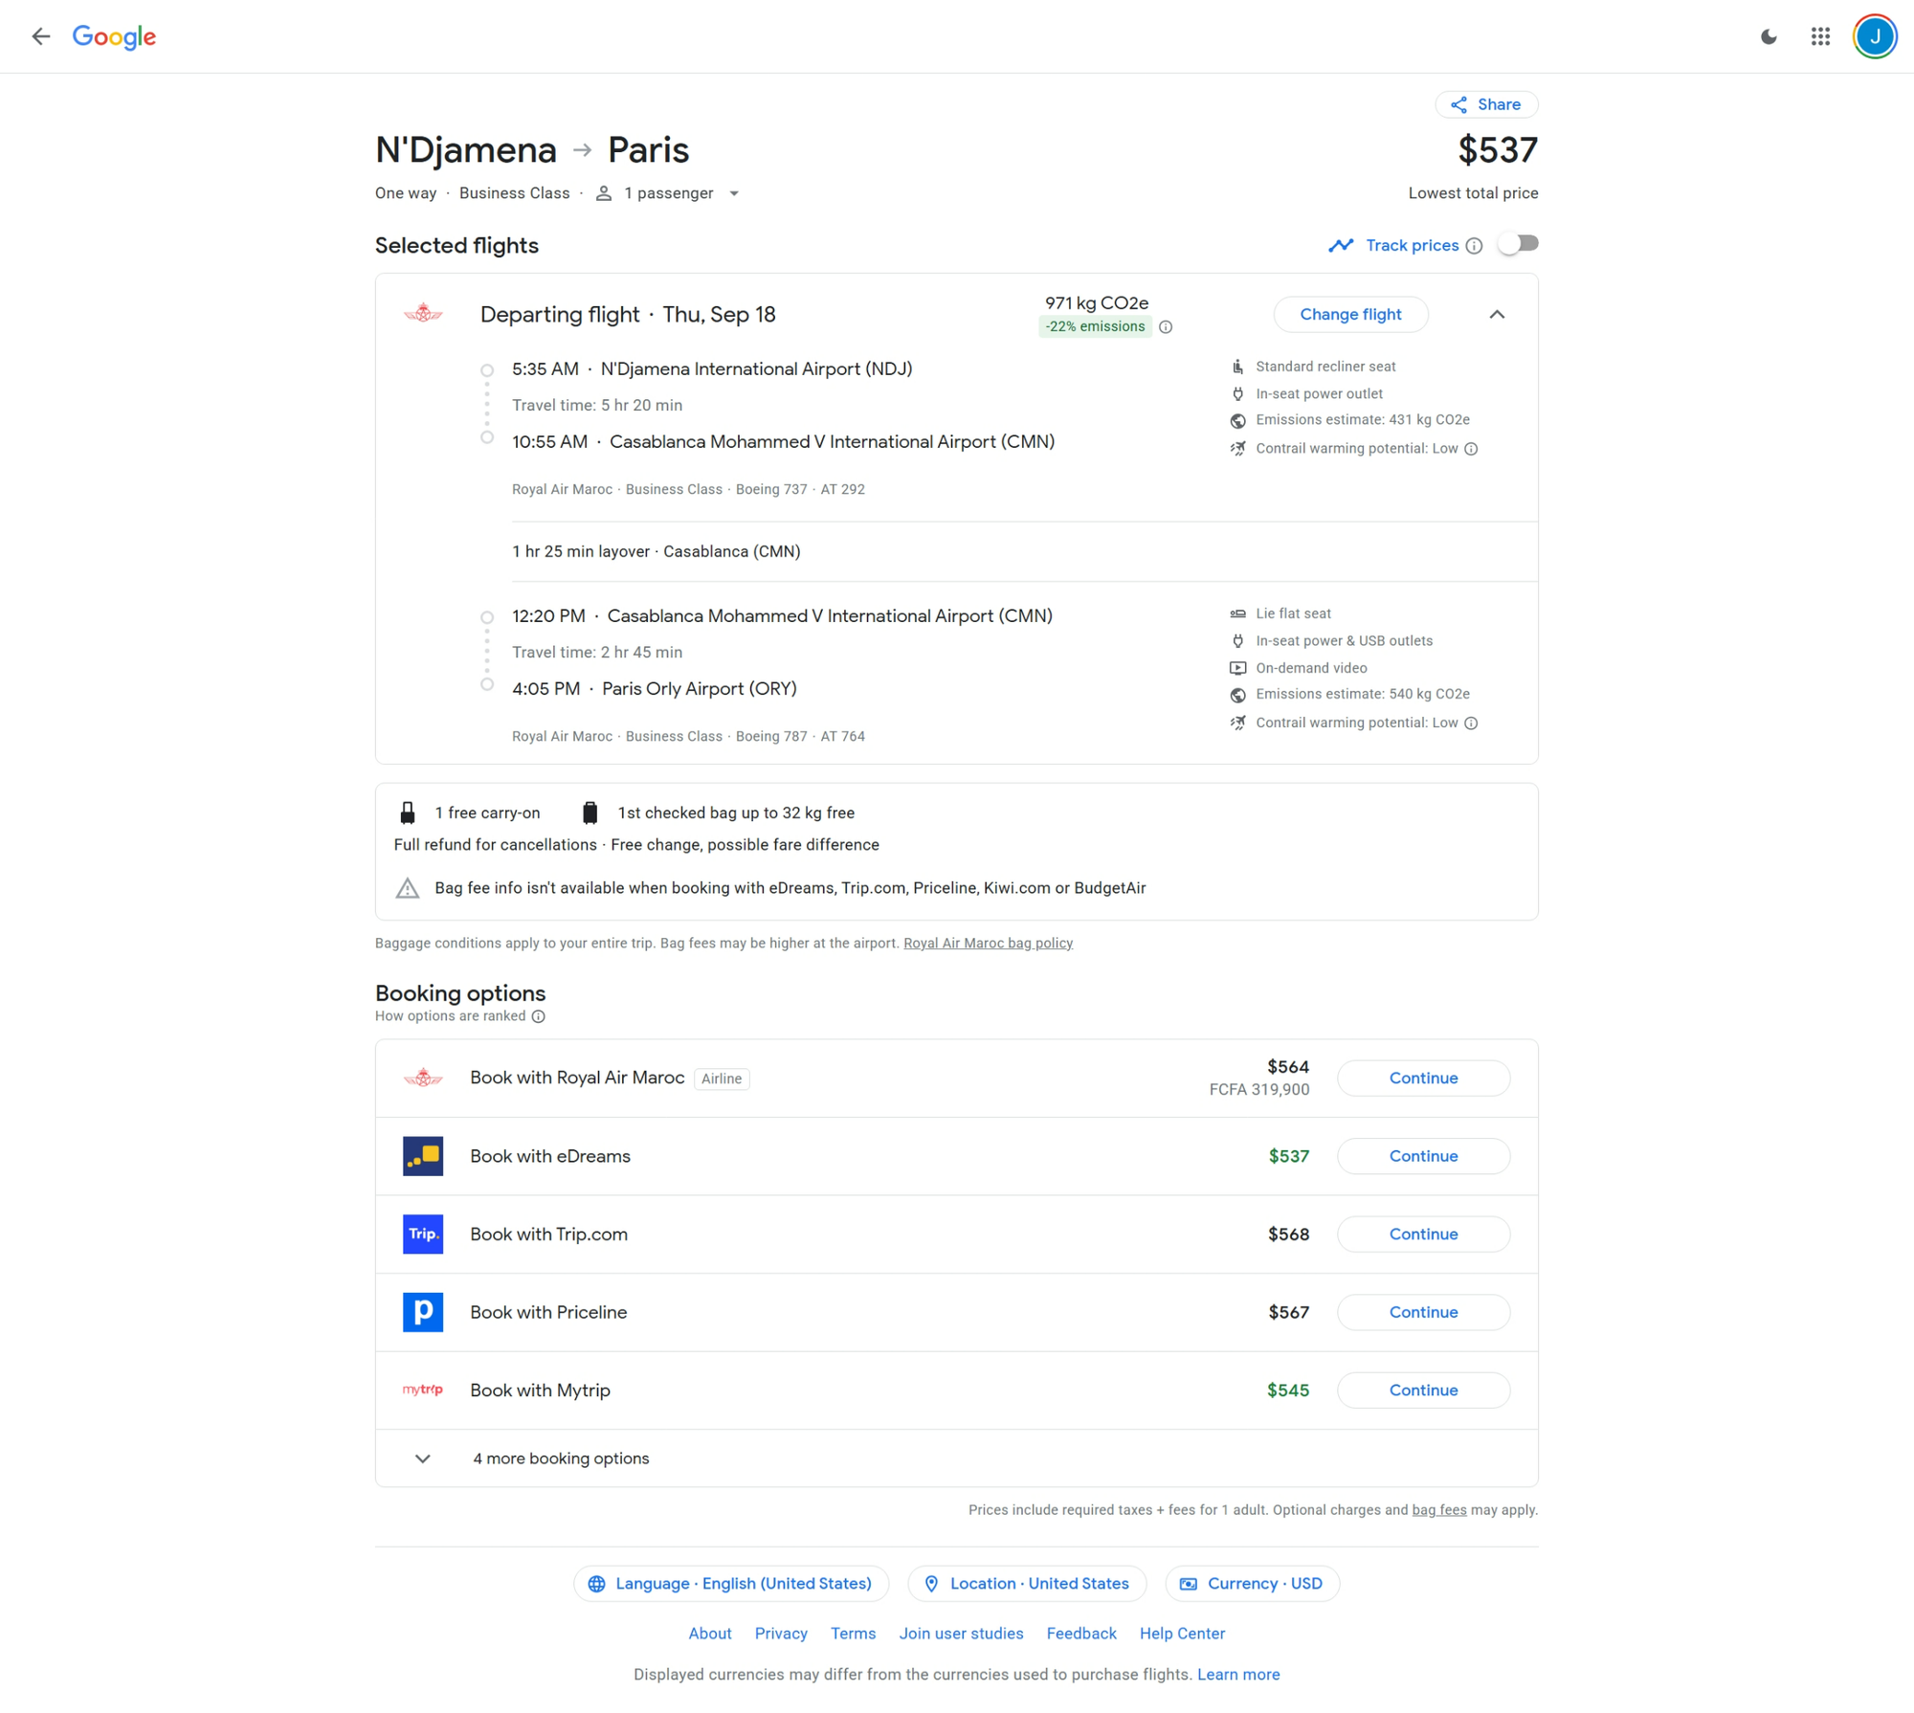Collapse the departing flight details

[x=1497, y=315]
